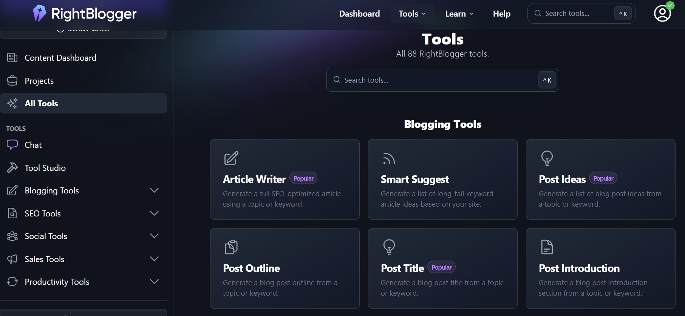Click the Projects briefcase icon
The image size is (685, 316).
pos(12,81)
